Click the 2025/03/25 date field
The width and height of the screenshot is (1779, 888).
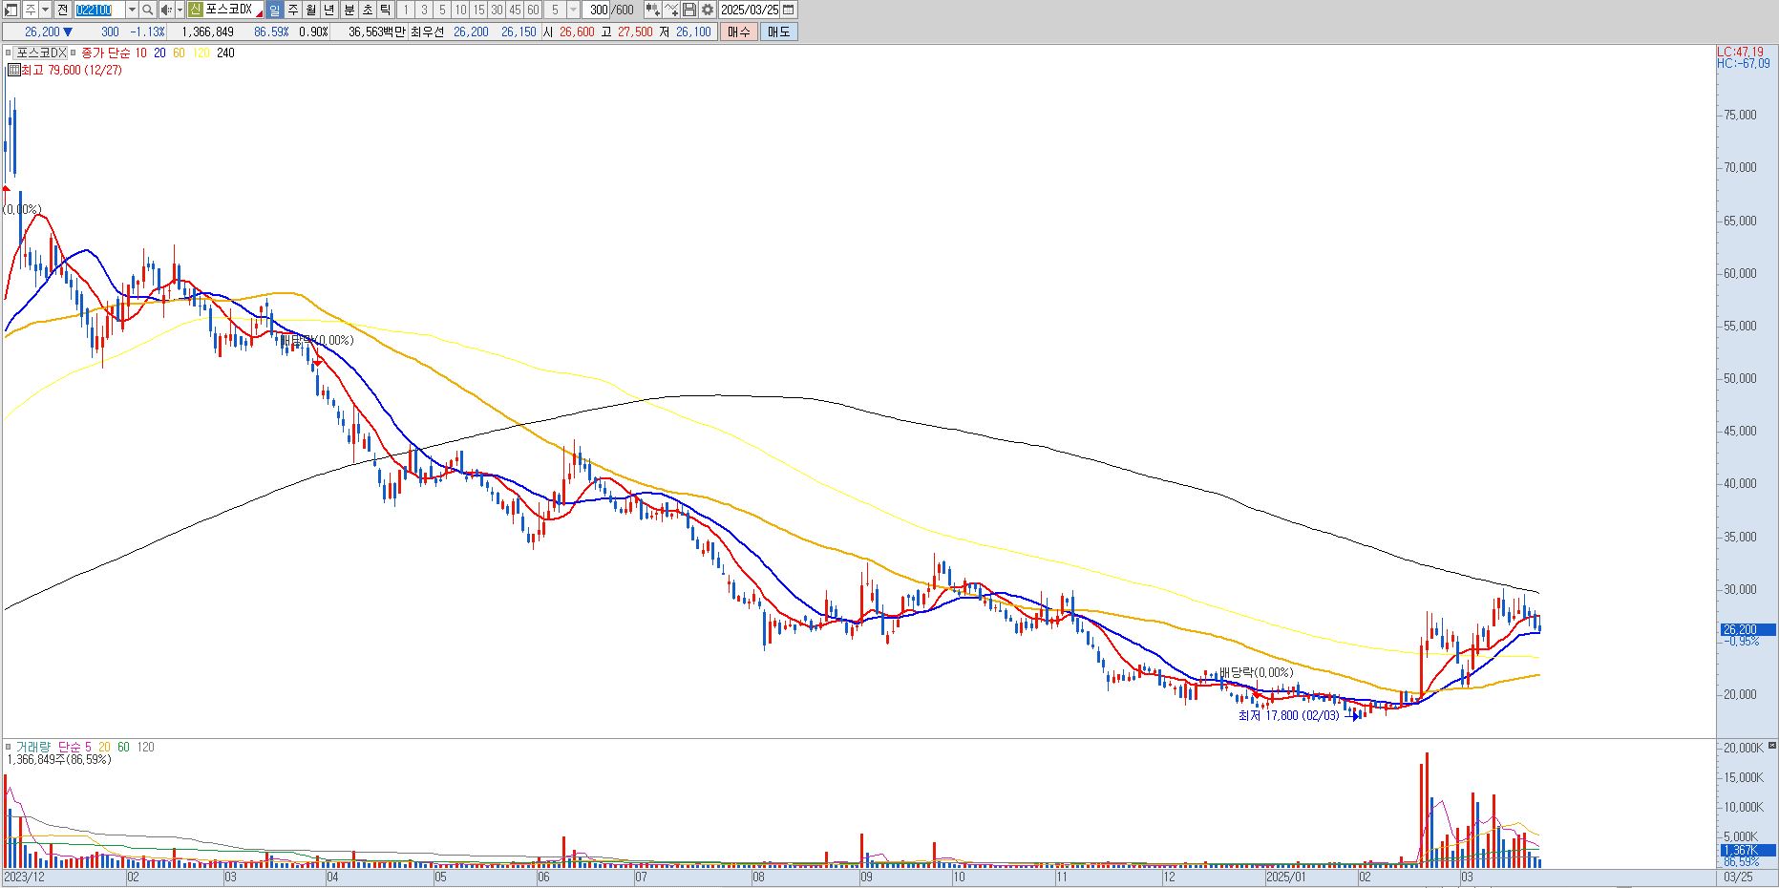coord(750,10)
